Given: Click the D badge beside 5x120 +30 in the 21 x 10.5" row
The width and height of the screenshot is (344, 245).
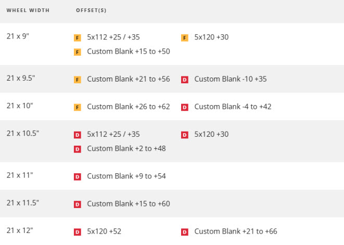Looking at the screenshot, I should pyautogui.click(x=185, y=135).
